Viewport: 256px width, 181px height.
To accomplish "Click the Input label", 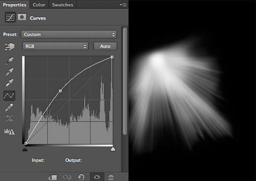I will click(x=38, y=160).
